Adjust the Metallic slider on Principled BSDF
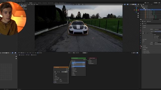161x90 pixels. [x=78, y=62]
